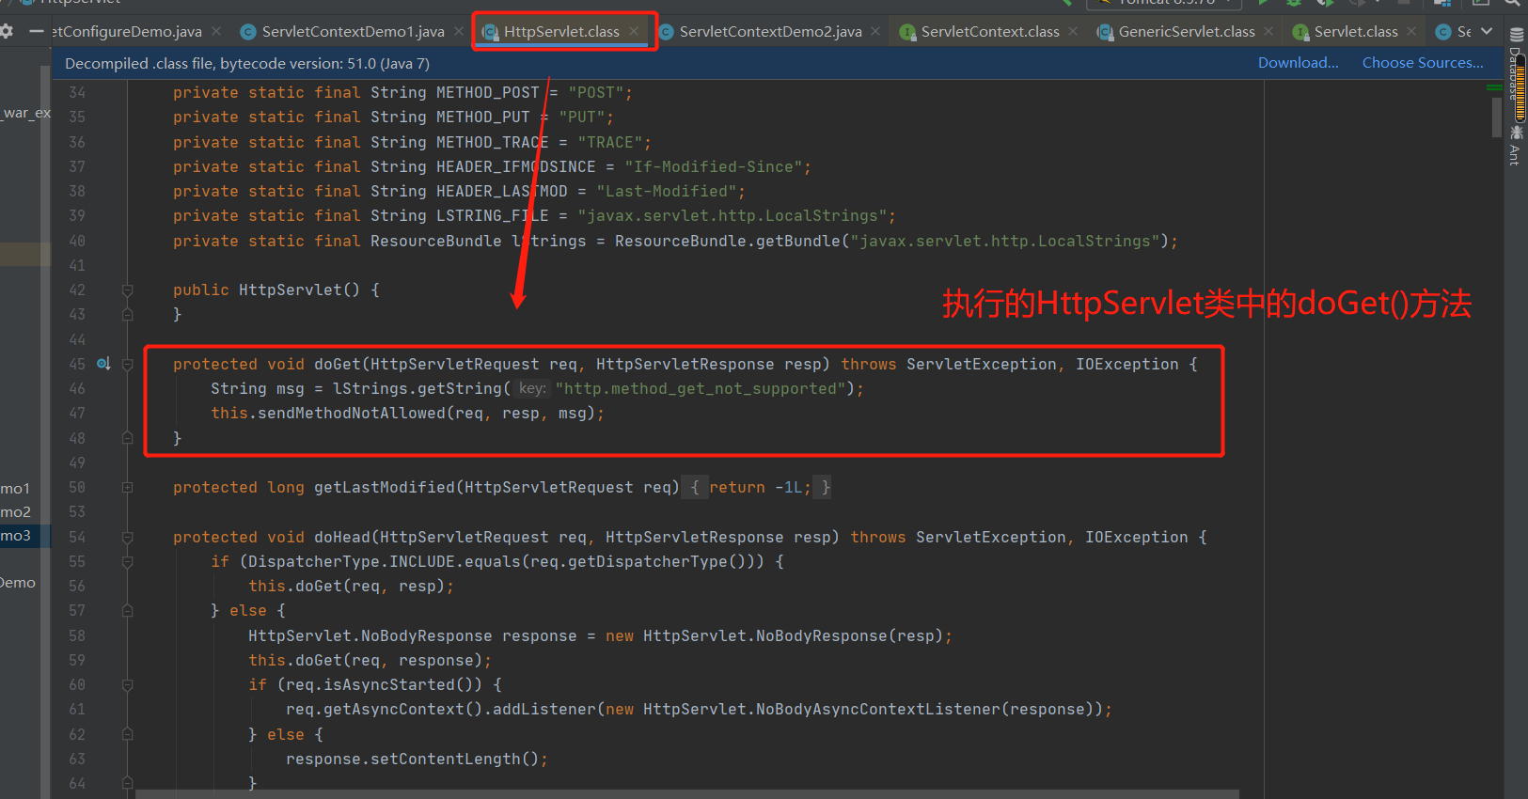The image size is (1528, 799).
Task: Show hidden editor tabs list chevron
Action: point(1487,32)
